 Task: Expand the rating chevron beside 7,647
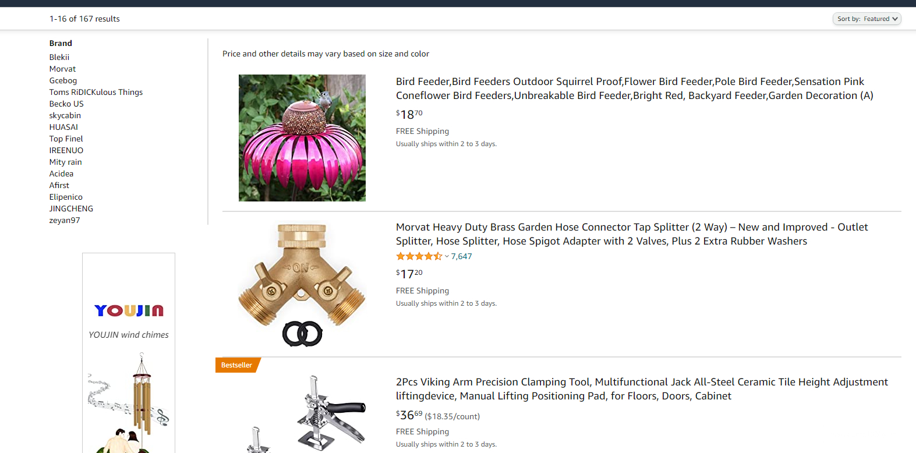click(447, 257)
